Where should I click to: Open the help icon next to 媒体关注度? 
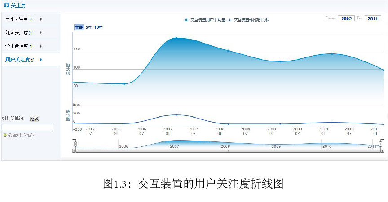31,33
